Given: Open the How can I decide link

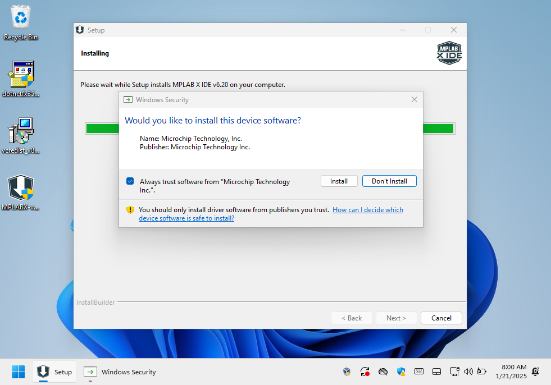Looking at the screenshot, I should tap(271, 214).
